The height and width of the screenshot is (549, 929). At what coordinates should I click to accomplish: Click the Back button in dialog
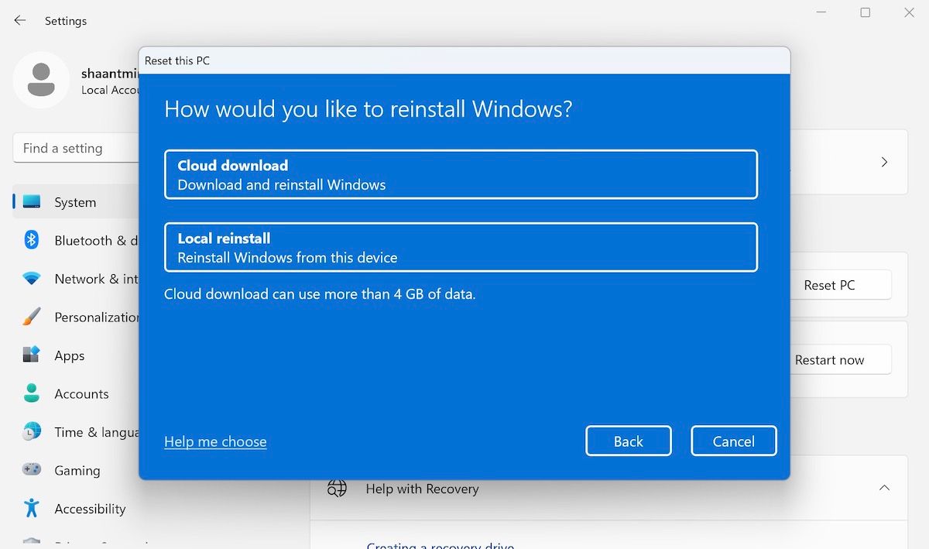[628, 441]
